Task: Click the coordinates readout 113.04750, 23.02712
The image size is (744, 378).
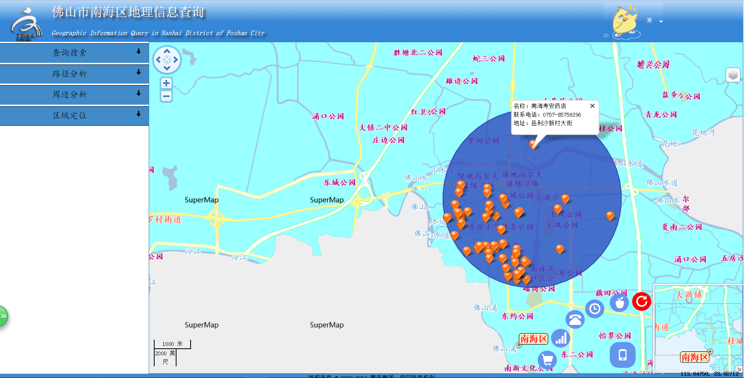Action: pos(710,374)
